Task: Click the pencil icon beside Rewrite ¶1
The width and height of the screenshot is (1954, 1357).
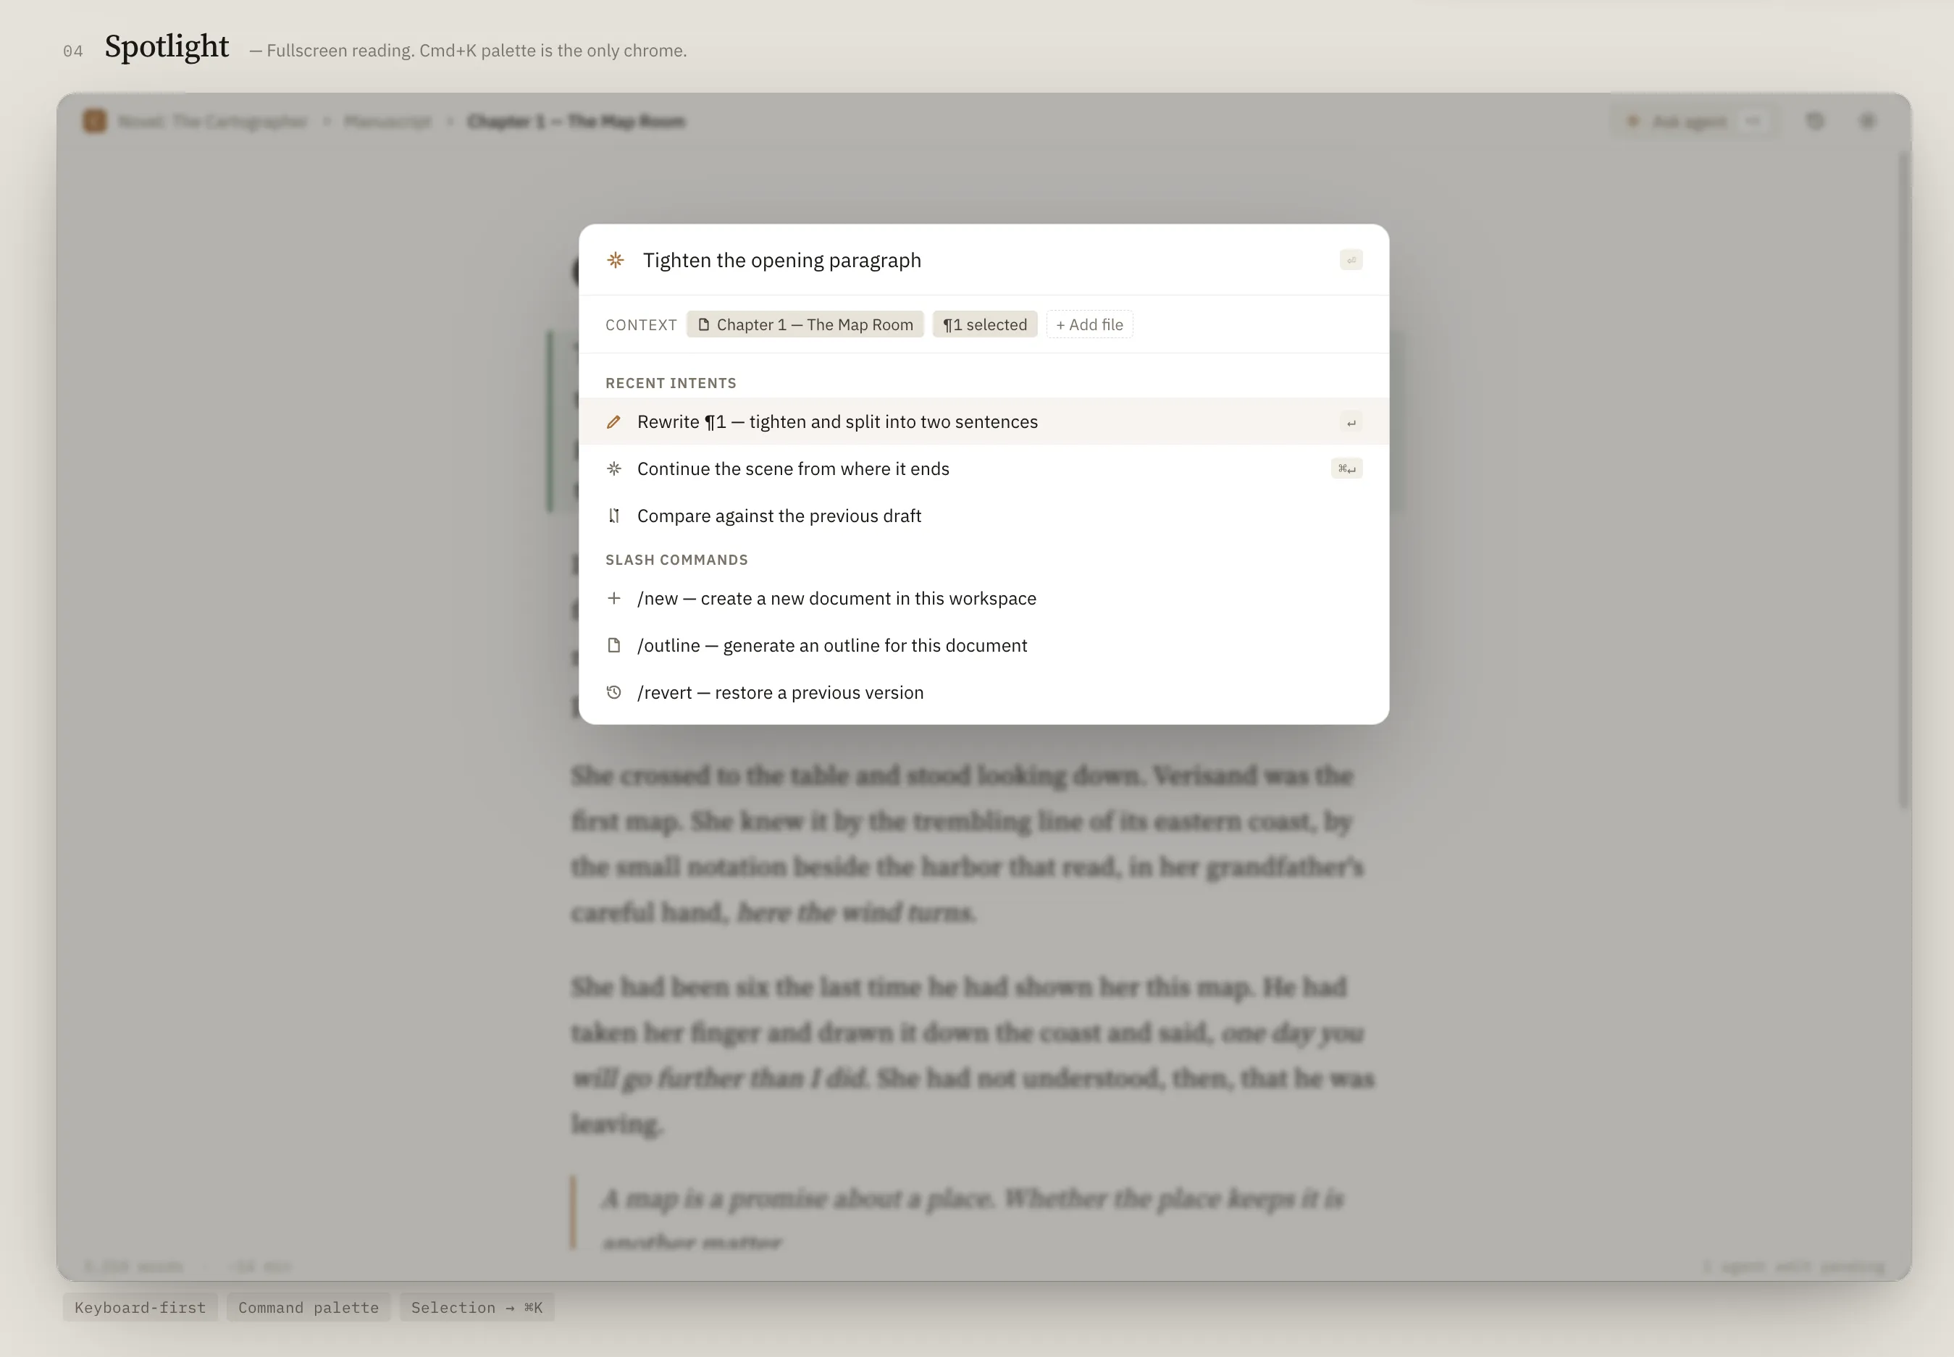Action: tap(614, 421)
